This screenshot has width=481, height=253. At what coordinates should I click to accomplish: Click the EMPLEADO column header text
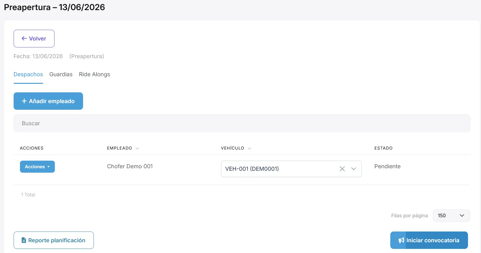pyautogui.click(x=120, y=148)
